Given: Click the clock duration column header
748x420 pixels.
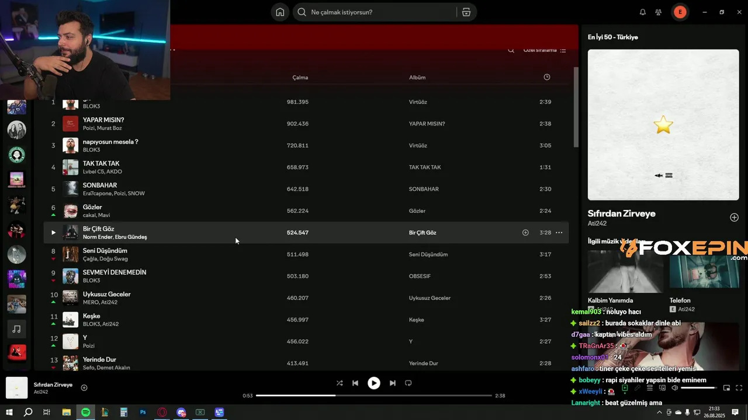Looking at the screenshot, I should point(547,77).
